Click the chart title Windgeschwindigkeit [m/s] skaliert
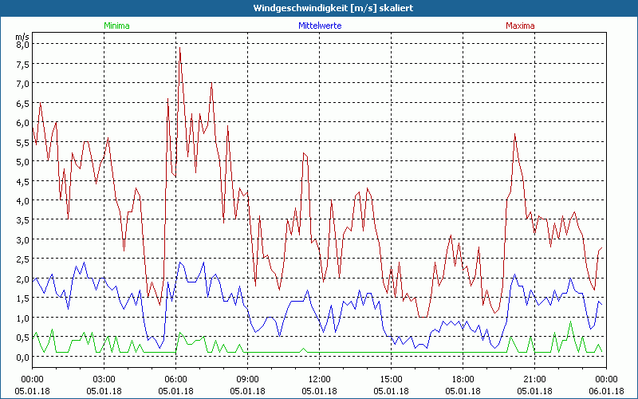This screenshot has height=399, width=638. tap(319, 7)
